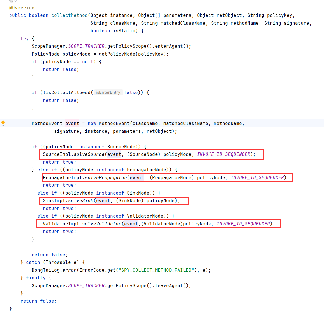The image size is (324, 311).
Task: Click the @Override annotation
Action: pos(22,8)
